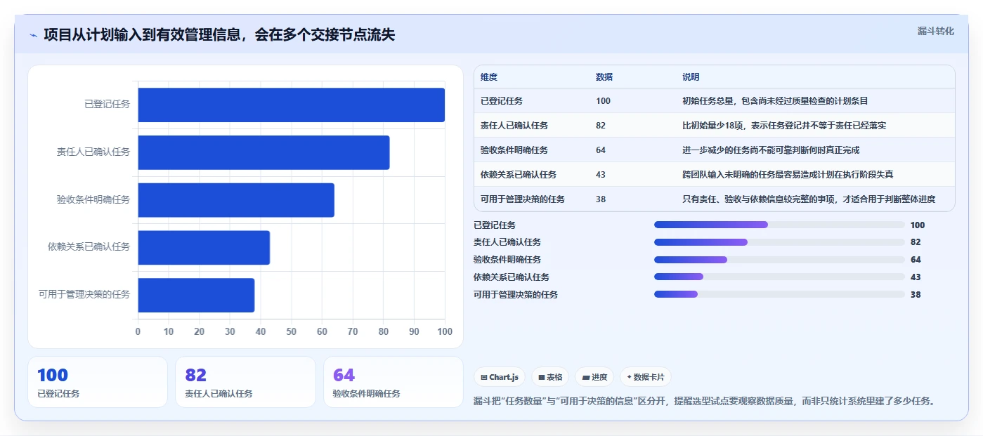The image size is (983, 436).
Task: Click the 可用于管理决策的任务 label in the progress list
Action: pos(516,295)
